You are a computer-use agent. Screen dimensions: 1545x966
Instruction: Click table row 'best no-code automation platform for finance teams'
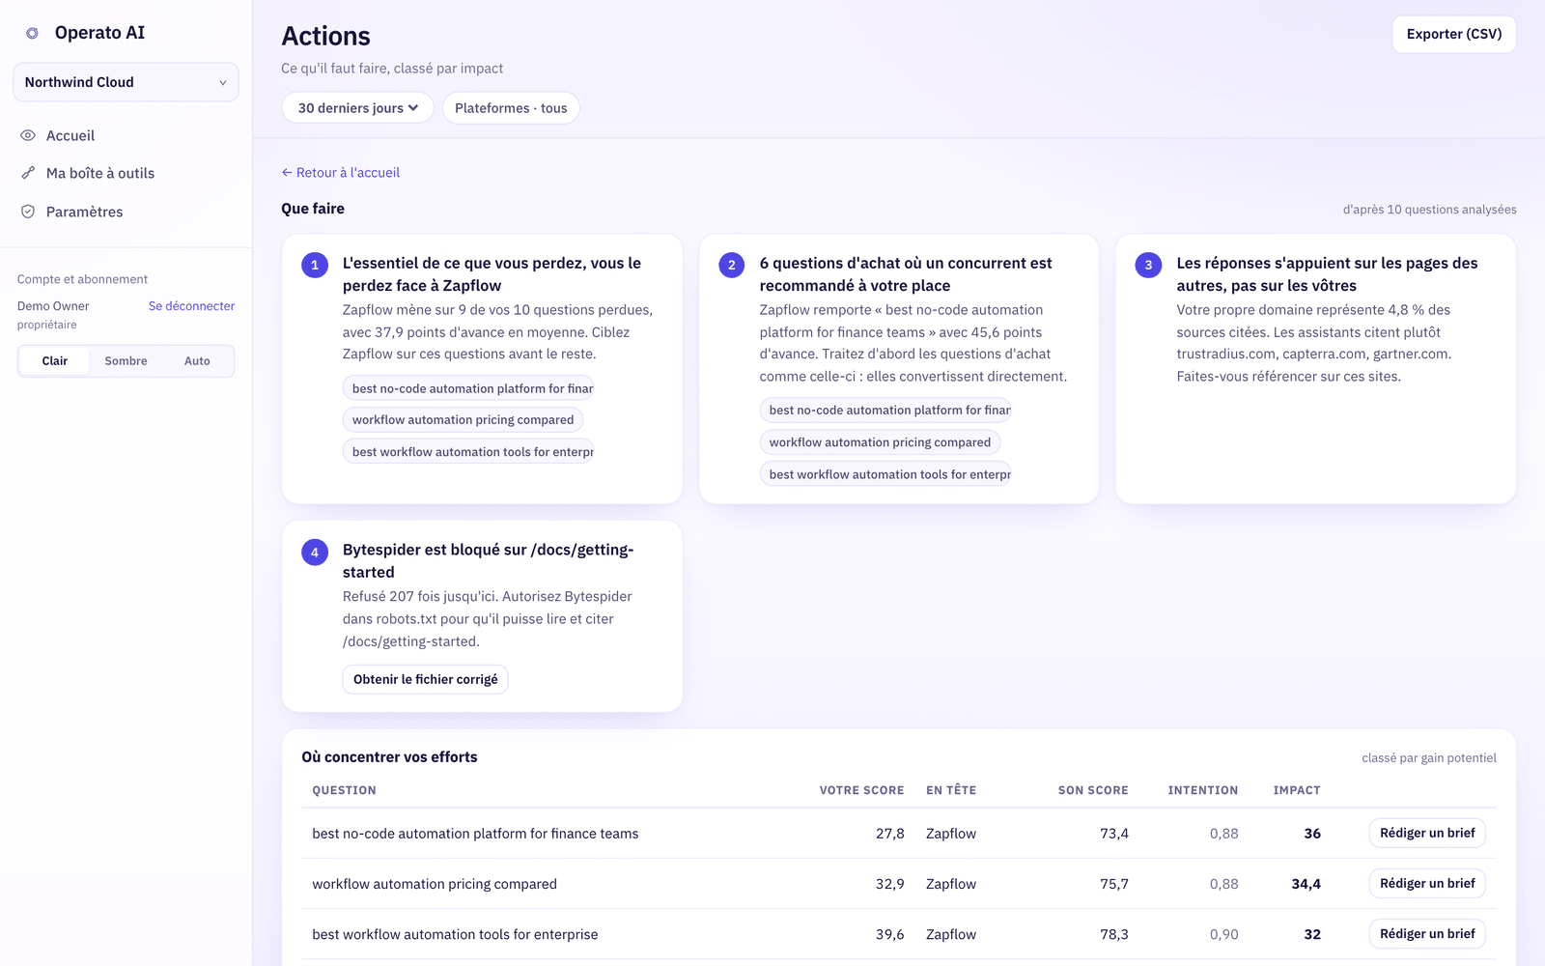pyautogui.click(x=899, y=834)
